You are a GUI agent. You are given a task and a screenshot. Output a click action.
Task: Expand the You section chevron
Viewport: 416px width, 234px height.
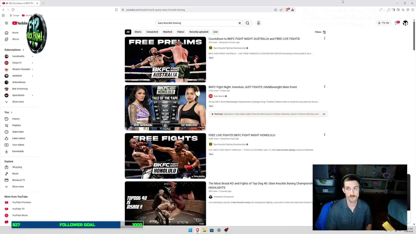click(x=11, y=112)
